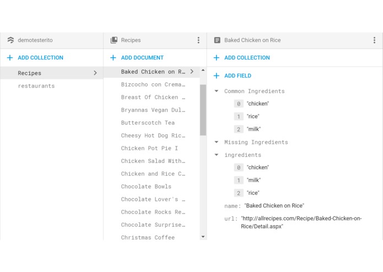Open the Chicken and Rice C… document

click(x=153, y=173)
